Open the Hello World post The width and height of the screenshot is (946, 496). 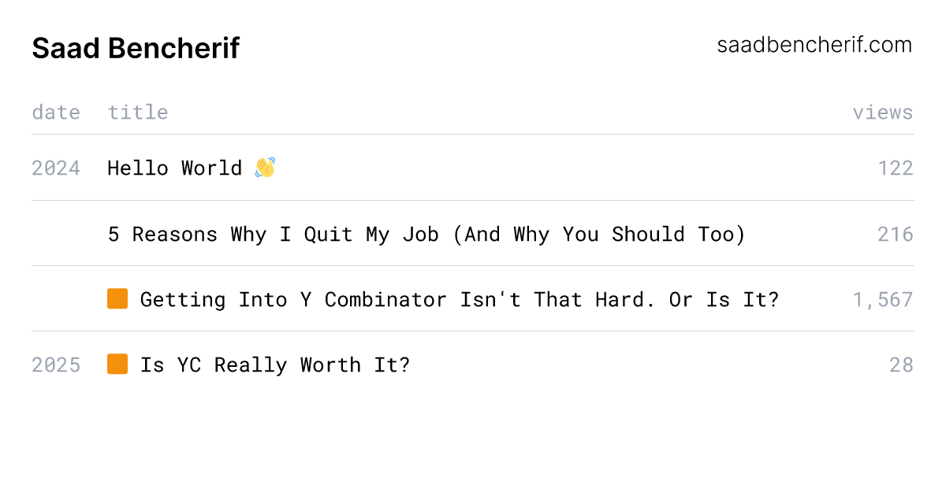point(174,168)
